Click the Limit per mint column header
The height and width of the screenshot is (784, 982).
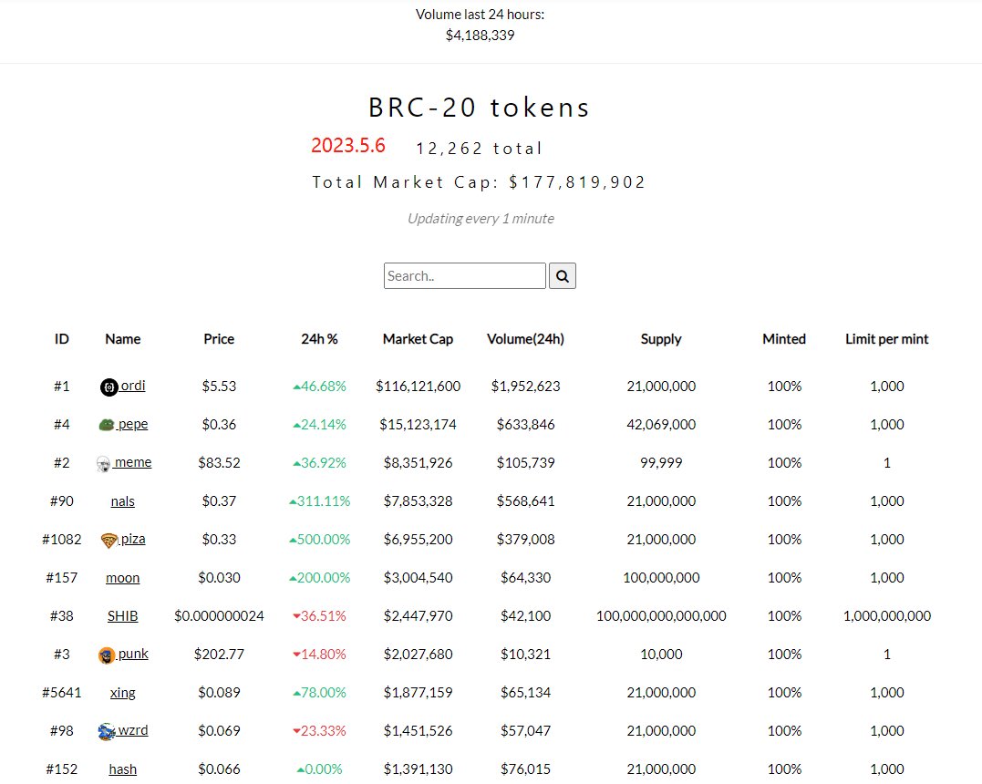tap(887, 339)
